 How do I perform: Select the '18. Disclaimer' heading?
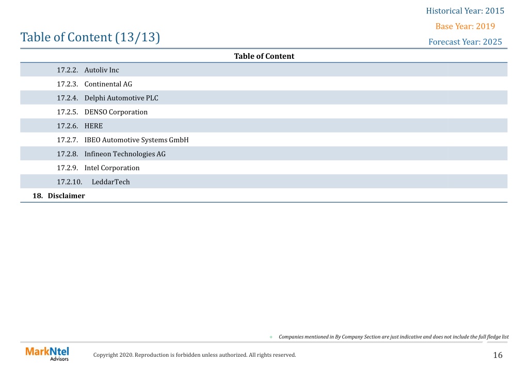click(x=59, y=196)
